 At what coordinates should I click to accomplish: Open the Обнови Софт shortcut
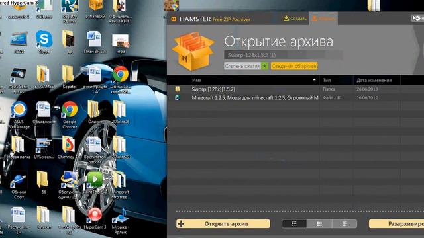tap(19, 185)
